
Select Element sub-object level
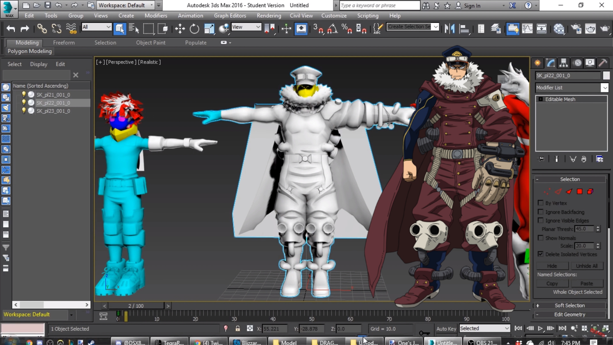[590, 191]
